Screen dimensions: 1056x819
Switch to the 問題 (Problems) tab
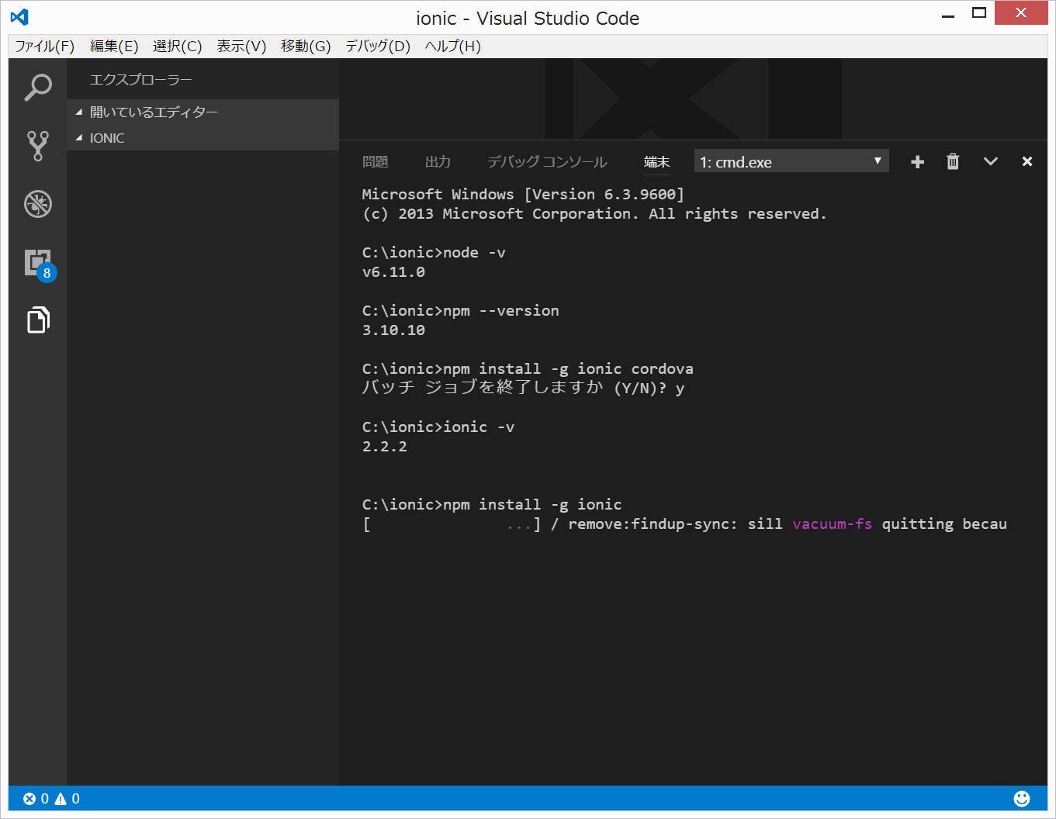376,161
